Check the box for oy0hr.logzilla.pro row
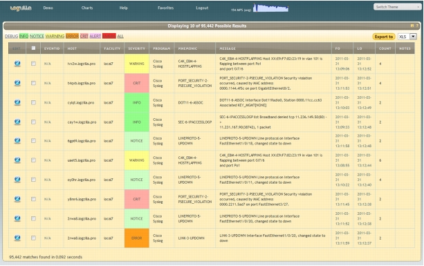Image resolution: width=424 pixels, height=266 pixels. [x=33, y=180]
